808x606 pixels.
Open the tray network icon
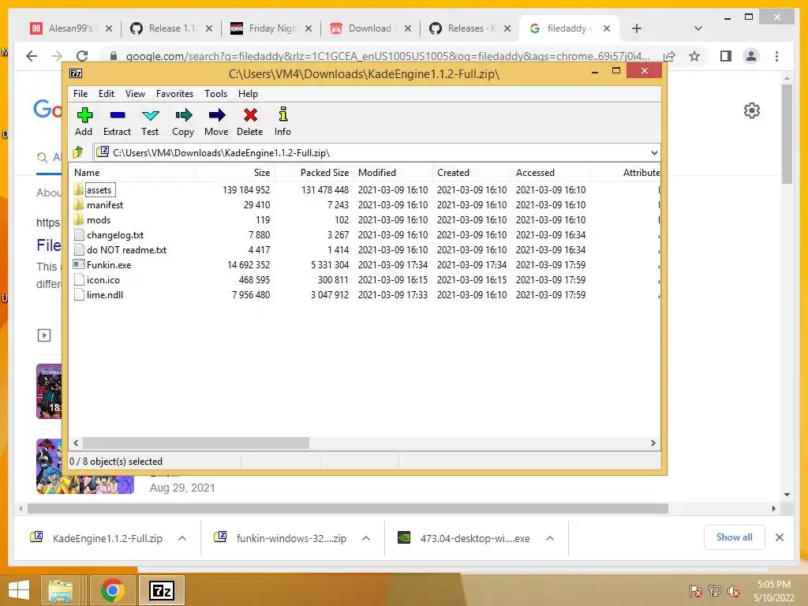[x=715, y=591]
